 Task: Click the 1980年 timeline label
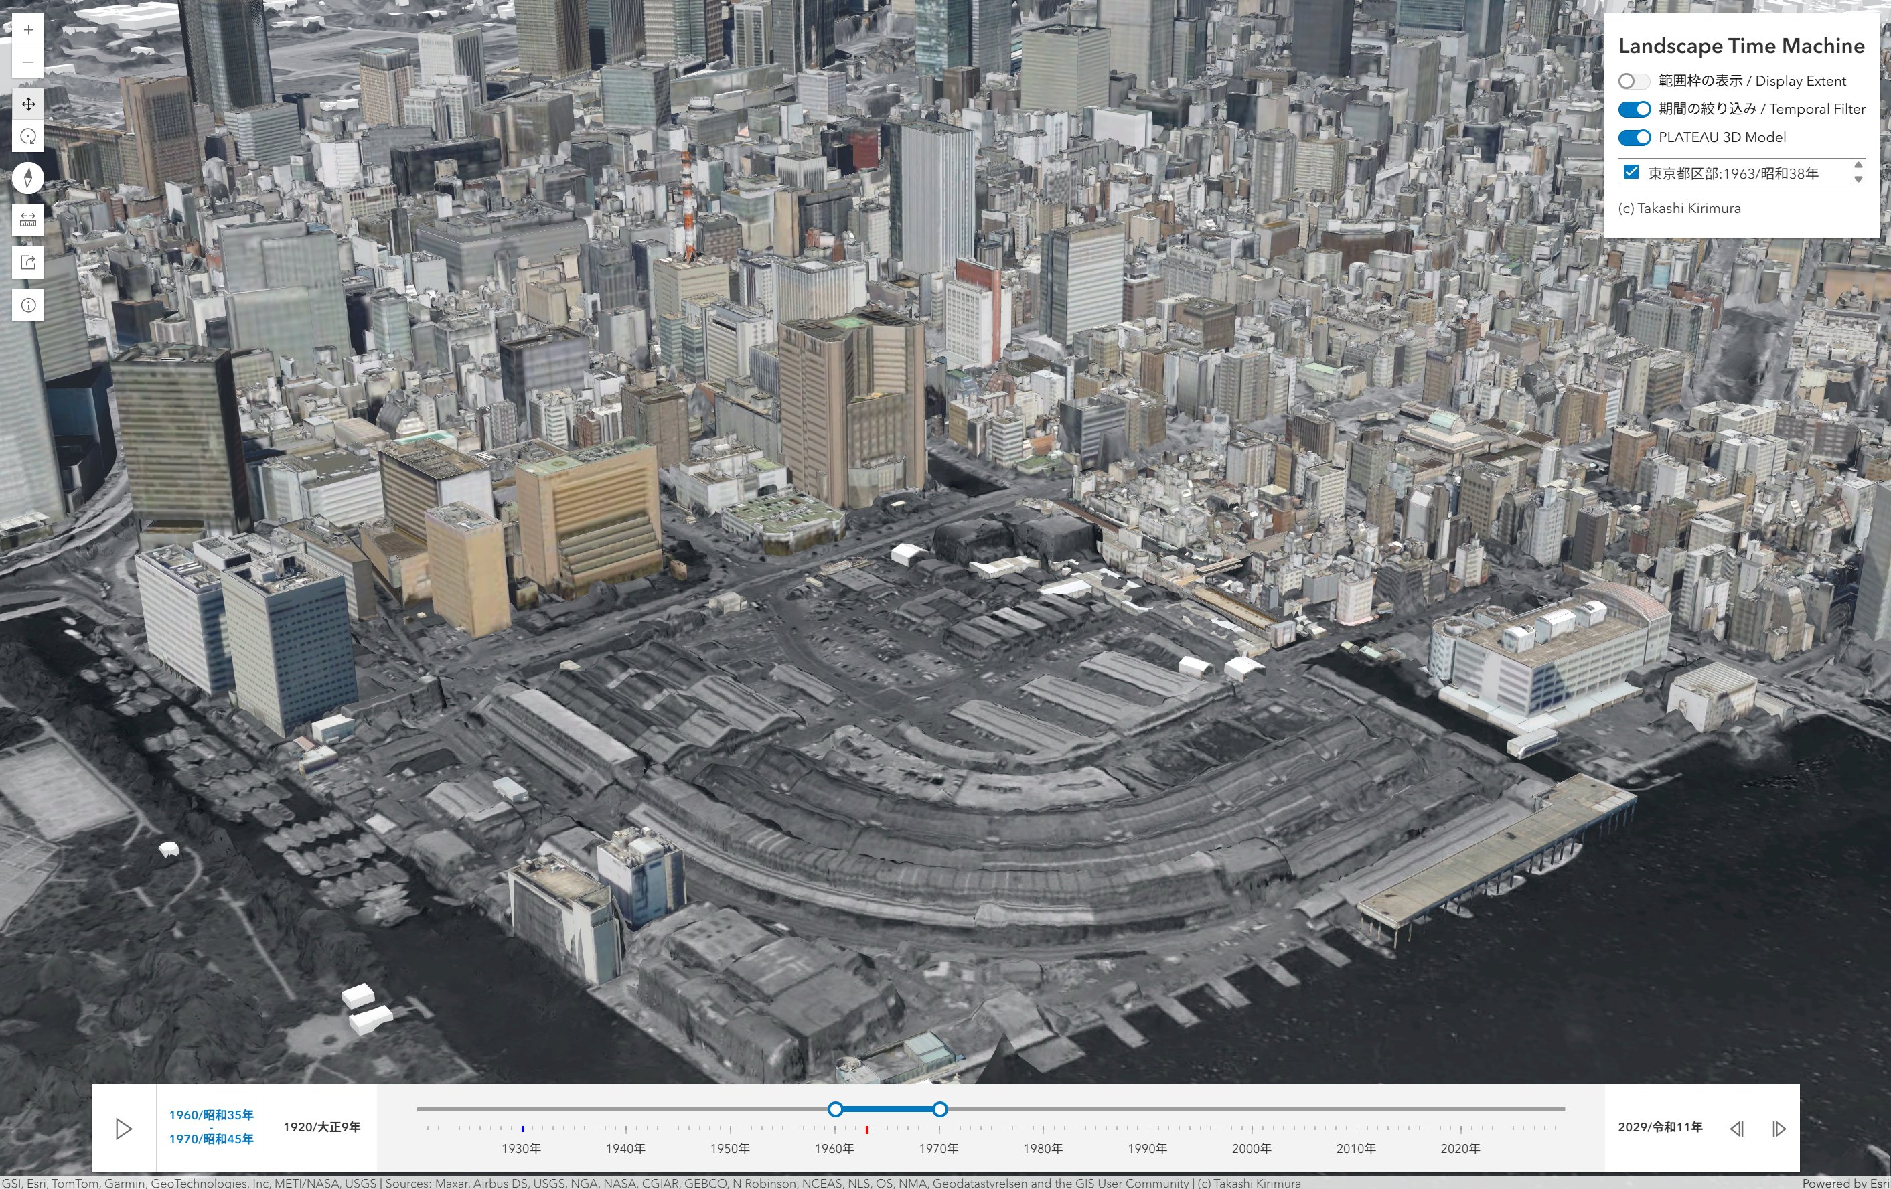tap(1043, 1148)
